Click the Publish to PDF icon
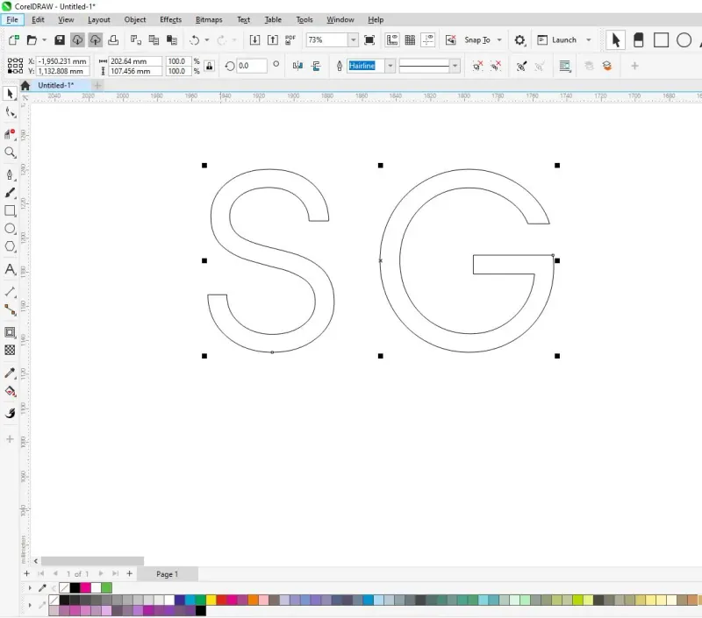Viewport: 702px width, 618px height. 290,39
